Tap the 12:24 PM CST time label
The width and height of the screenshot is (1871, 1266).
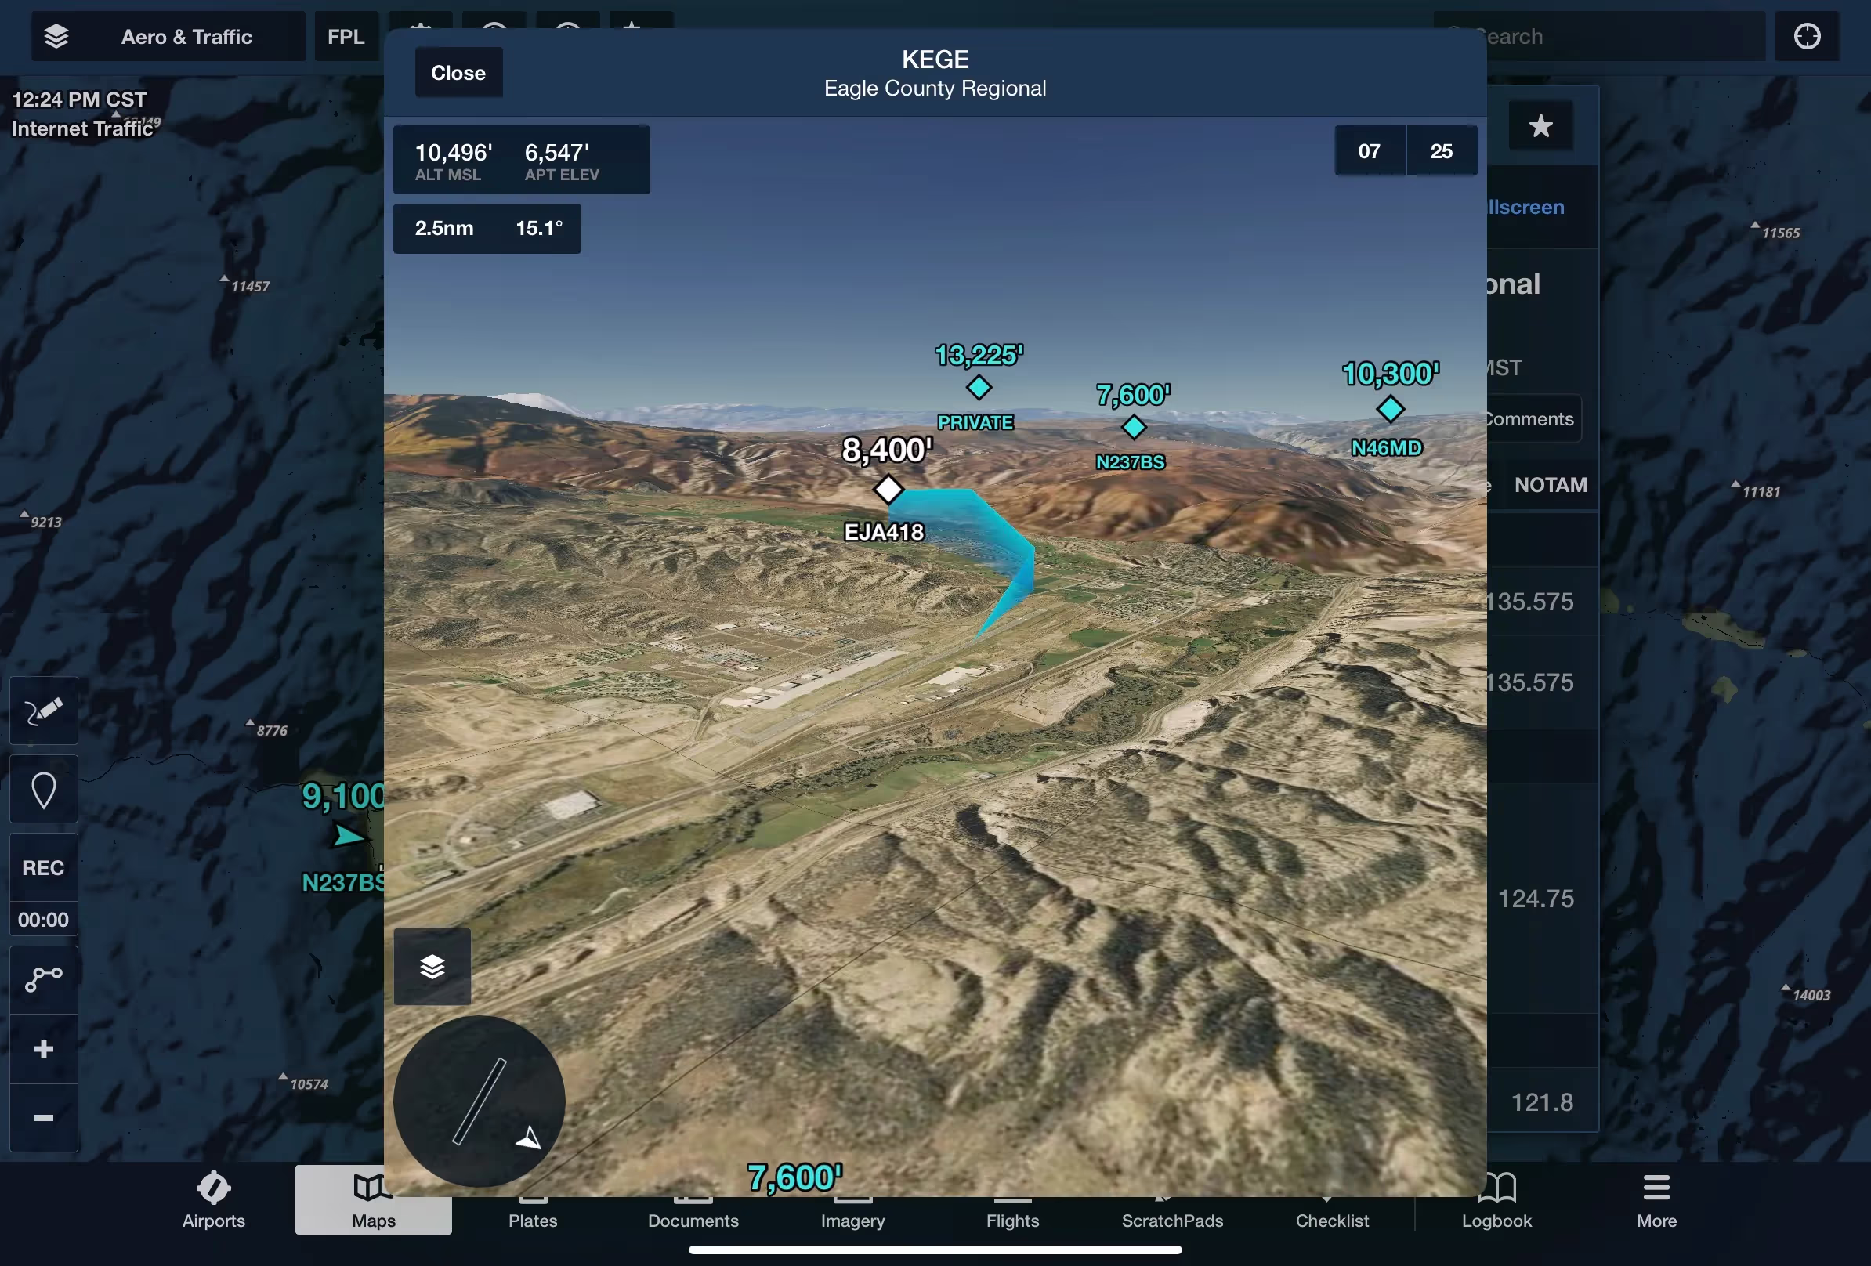tap(79, 99)
